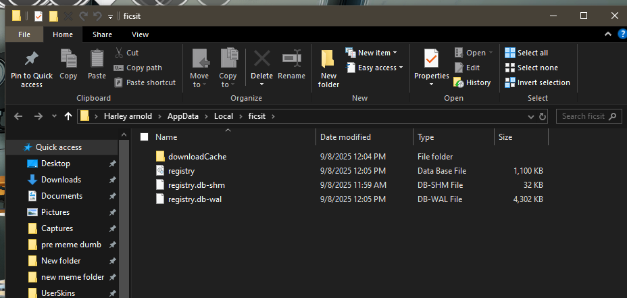Image resolution: width=627 pixels, height=298 pixels.
Task: Pin folder to Quick access
Action: click(x=32, y=68)
